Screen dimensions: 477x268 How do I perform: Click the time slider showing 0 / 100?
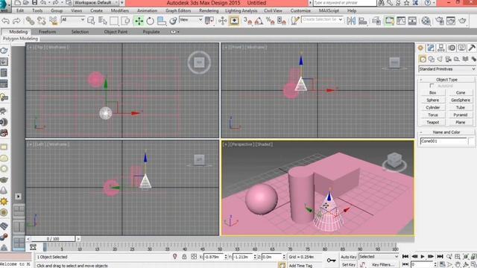point(52,239)
